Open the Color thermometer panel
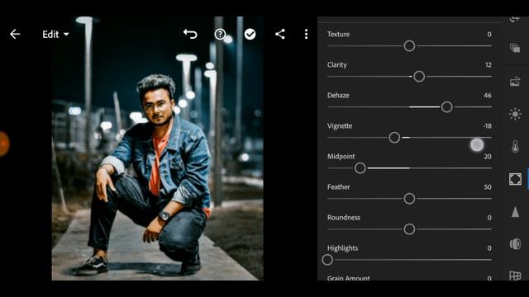This screenshot has height=297, width=529. [515, 147]
